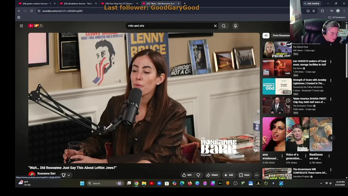Go to YouTube home via logo

click(x=36, y=26)
